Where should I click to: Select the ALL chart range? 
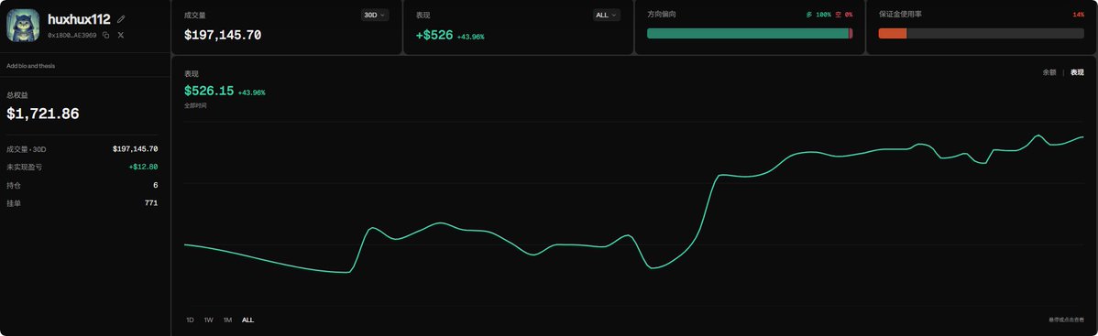[x=247, y=320]
